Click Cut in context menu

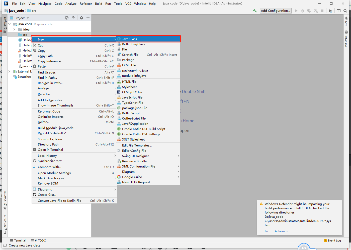pos(74,45)
